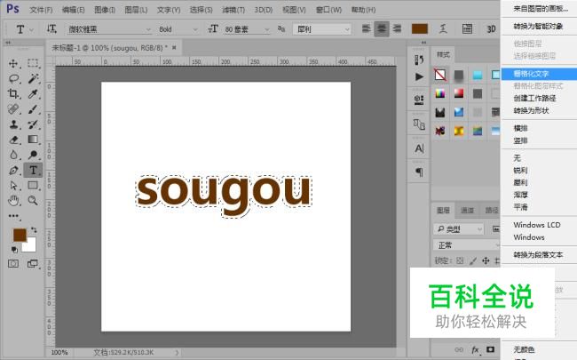Image resolution: width=577 pixels, height=360 pixels.
Task: Reset default foreground and background colors
Action: coord(14,250)
